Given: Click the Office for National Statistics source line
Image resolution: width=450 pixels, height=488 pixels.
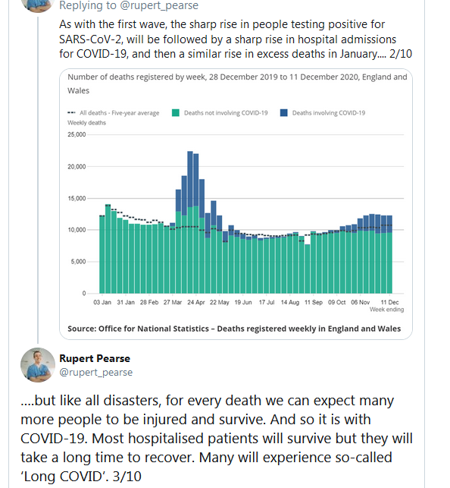Looking at the screenshot, I should click(x=234, y=329).
